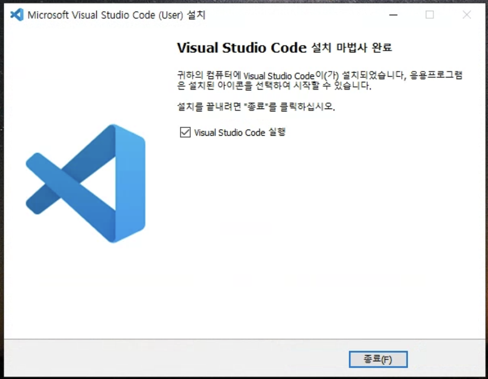Click the paragraph starting with '귀하의 컴퓨터에'
This screenshot has width=488, height=379.
tap(320, 80)
